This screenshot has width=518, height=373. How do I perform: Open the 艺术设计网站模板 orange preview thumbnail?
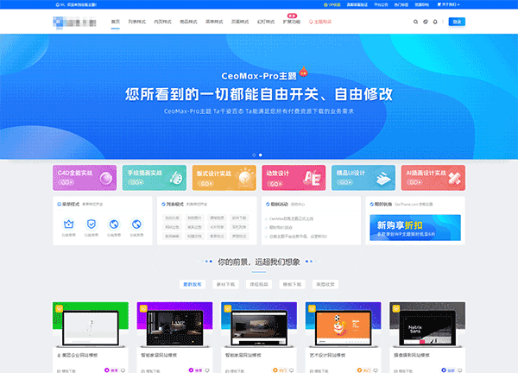344,325
